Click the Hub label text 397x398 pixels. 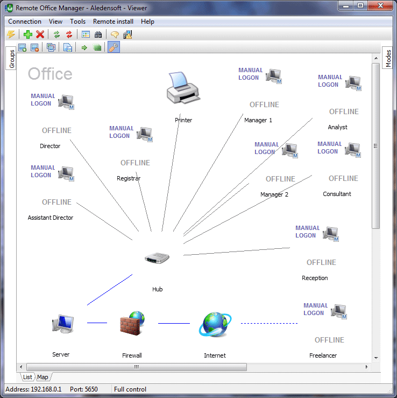pyautogui.click(x=158, y=289)
